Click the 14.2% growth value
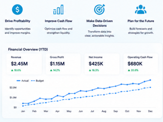Viewport: 163px width, 122px height. tap(56, 70)
